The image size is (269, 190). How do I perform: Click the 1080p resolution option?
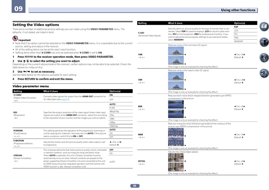[x=112, y=122]
